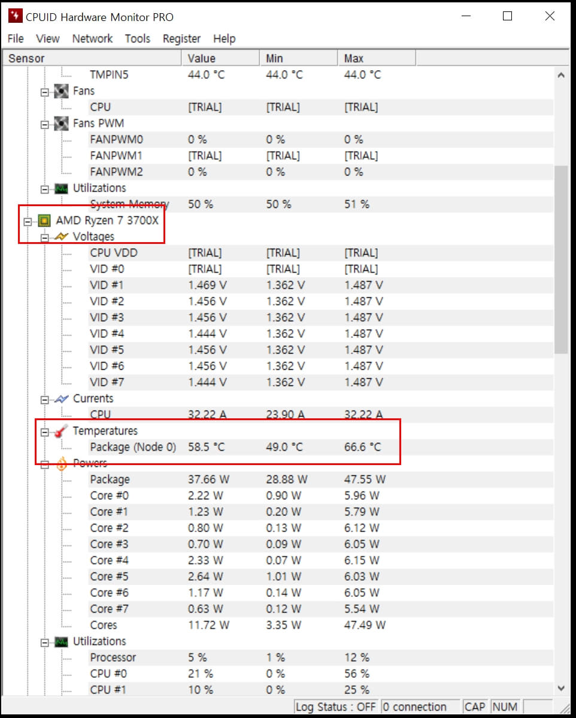This screenshot has width=576, height=718.
Task: Select the Package (Node 0) temperature row
Action: tap(321, 447)
